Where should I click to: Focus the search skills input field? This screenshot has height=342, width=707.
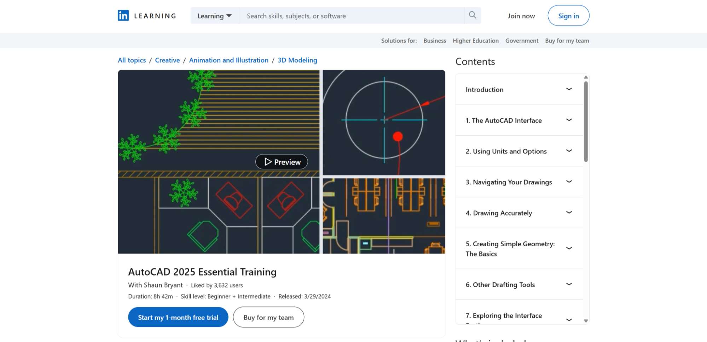352,16
